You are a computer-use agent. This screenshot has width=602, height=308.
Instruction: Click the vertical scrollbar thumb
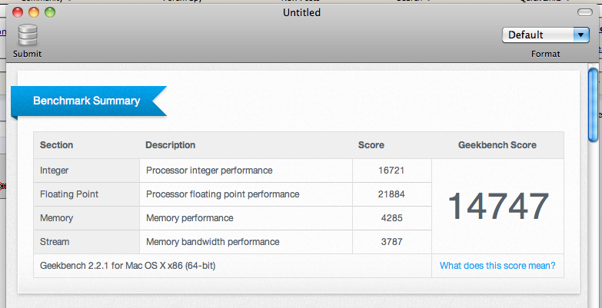coord(594,104)
